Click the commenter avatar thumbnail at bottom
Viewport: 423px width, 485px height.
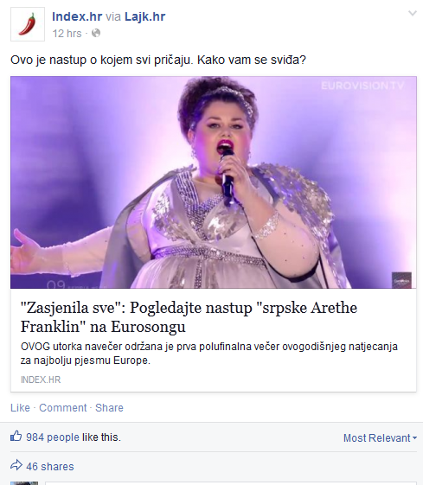pyautogui.click(x=24, y=483)
